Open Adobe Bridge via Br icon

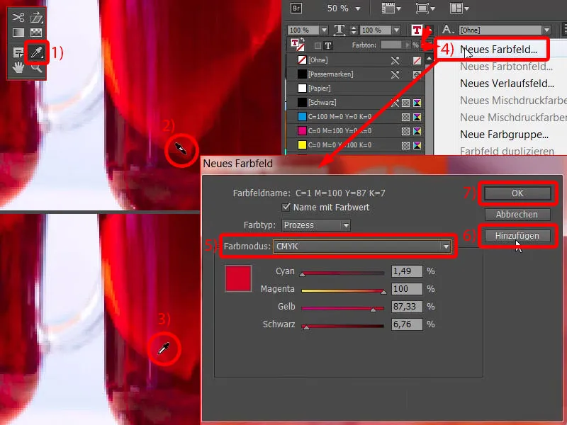click(296, 8)
